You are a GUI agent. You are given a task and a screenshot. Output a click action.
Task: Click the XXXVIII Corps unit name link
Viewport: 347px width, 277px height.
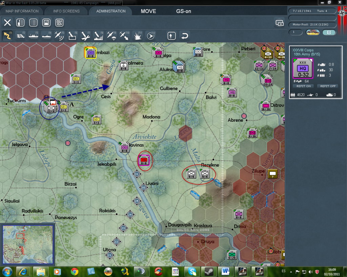click(303, 50)
